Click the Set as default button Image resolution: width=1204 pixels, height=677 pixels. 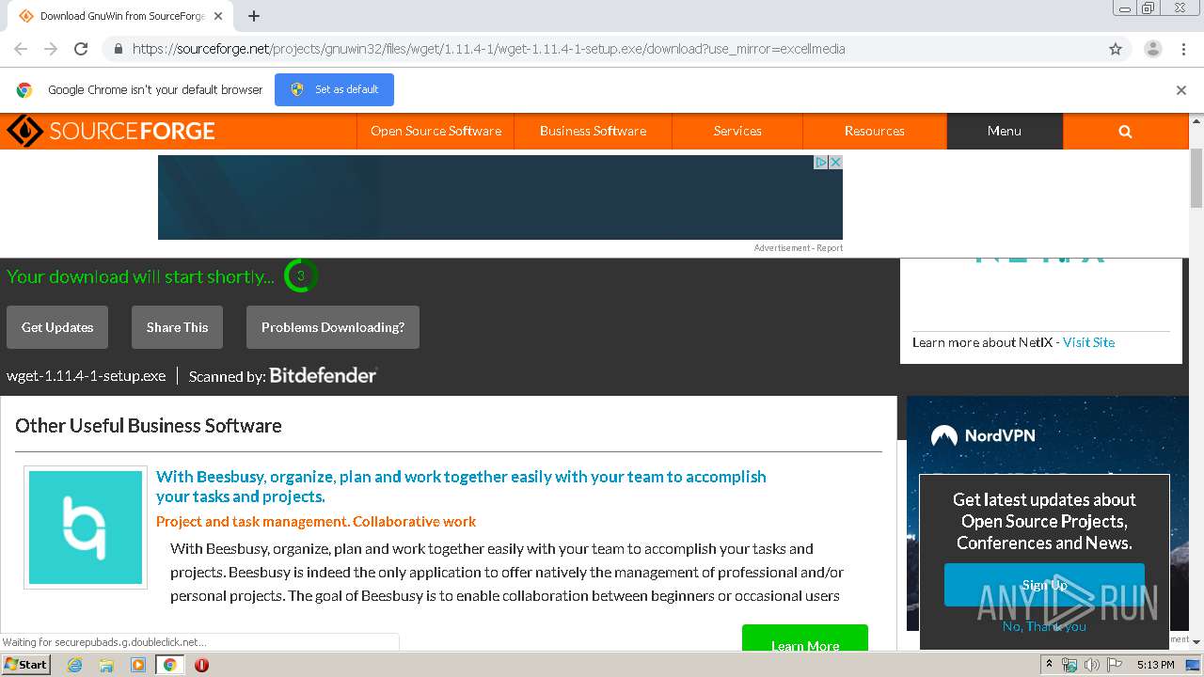pyautogui.click(x=334, y=89)
